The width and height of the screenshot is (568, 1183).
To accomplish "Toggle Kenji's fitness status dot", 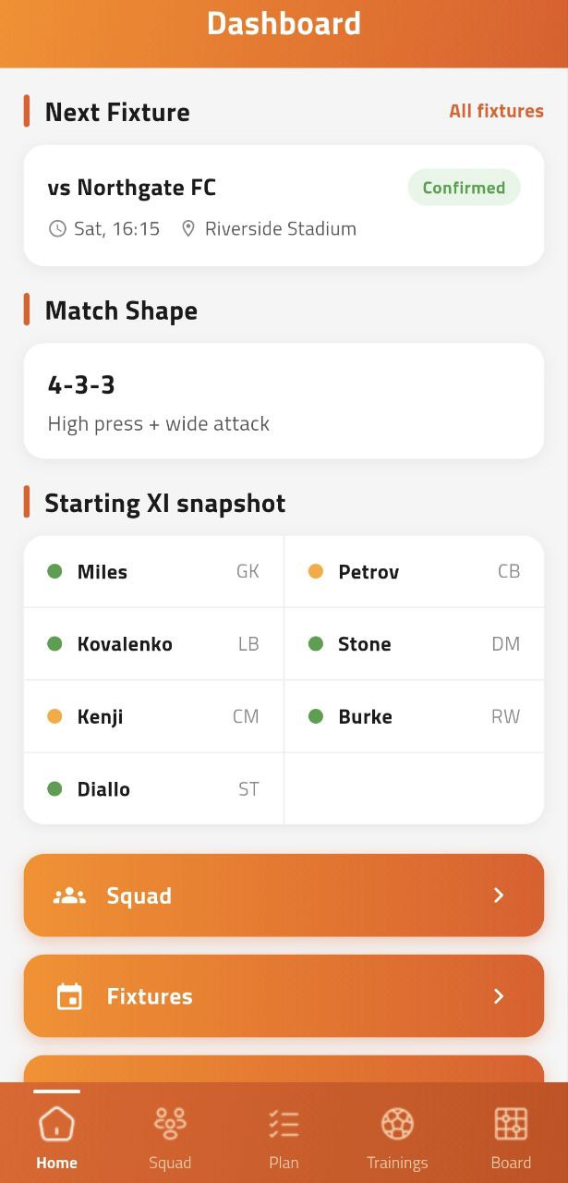I will (x=54, y=716).
